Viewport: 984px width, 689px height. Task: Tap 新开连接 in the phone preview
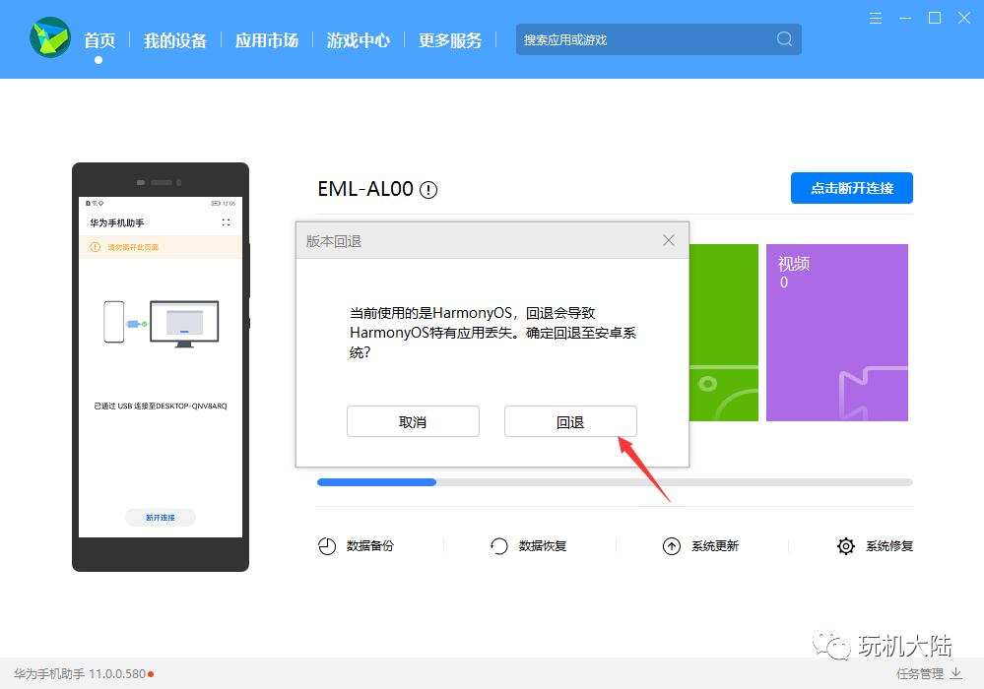click(x=160, y=517)
